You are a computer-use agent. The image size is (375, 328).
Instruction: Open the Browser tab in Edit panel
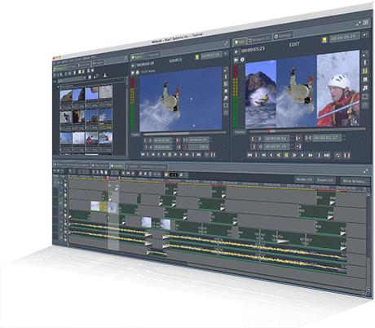[x=259, y=39]
